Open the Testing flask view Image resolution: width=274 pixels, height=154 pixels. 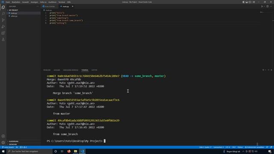(x=3, y=39)
